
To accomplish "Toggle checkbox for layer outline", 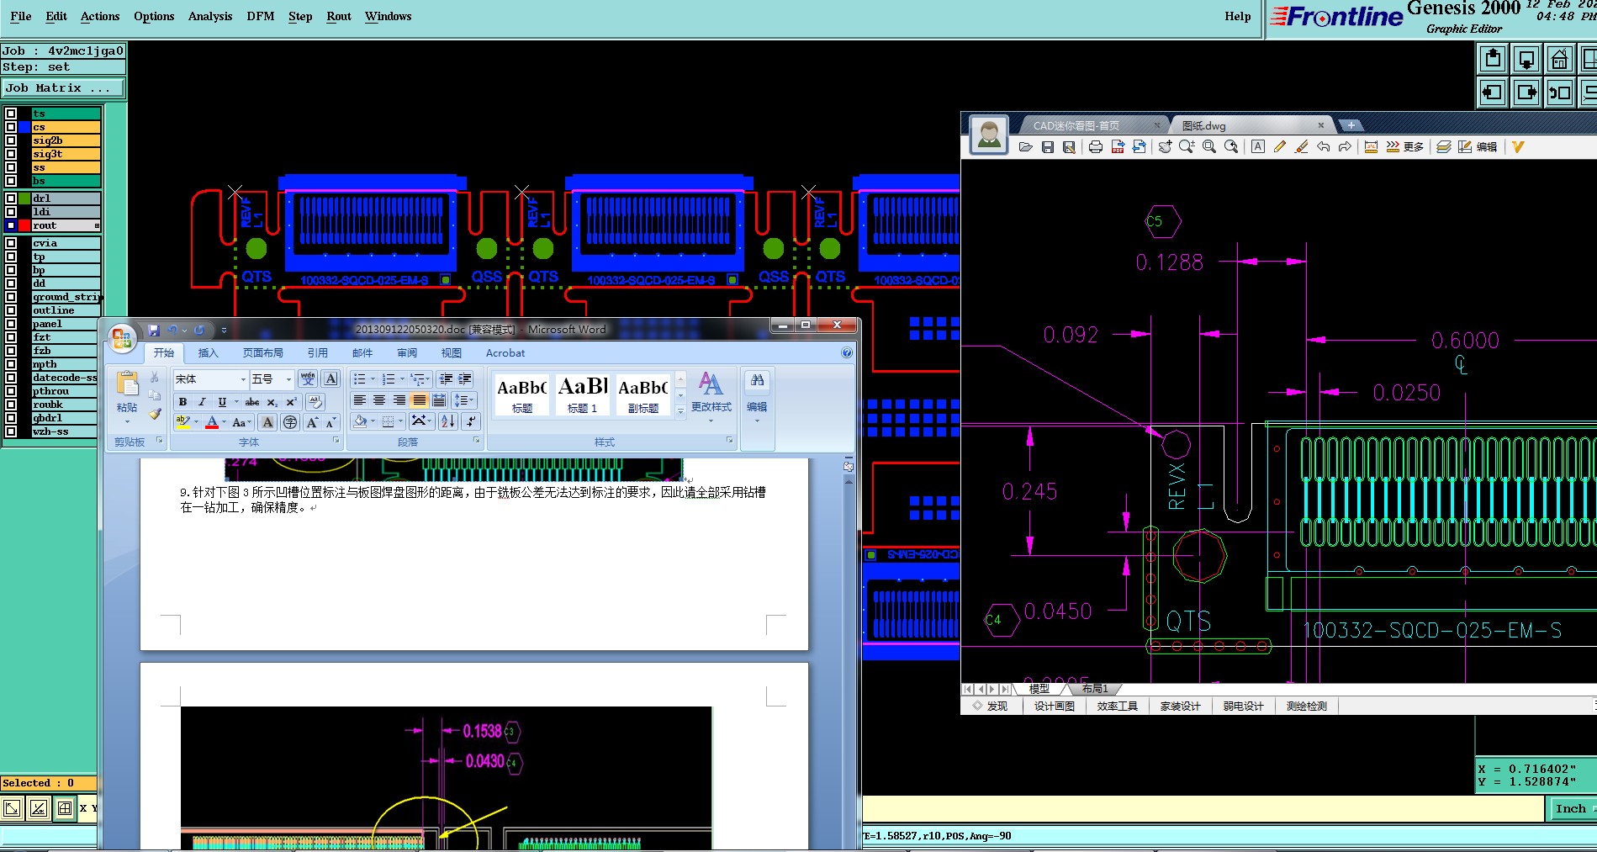I will [11, 310].
